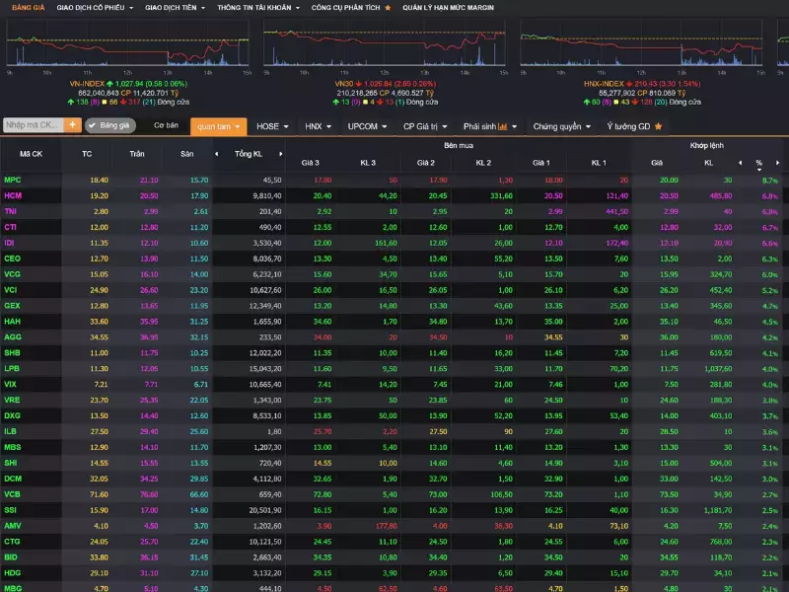Select BID stock symbol

point(11,557)
